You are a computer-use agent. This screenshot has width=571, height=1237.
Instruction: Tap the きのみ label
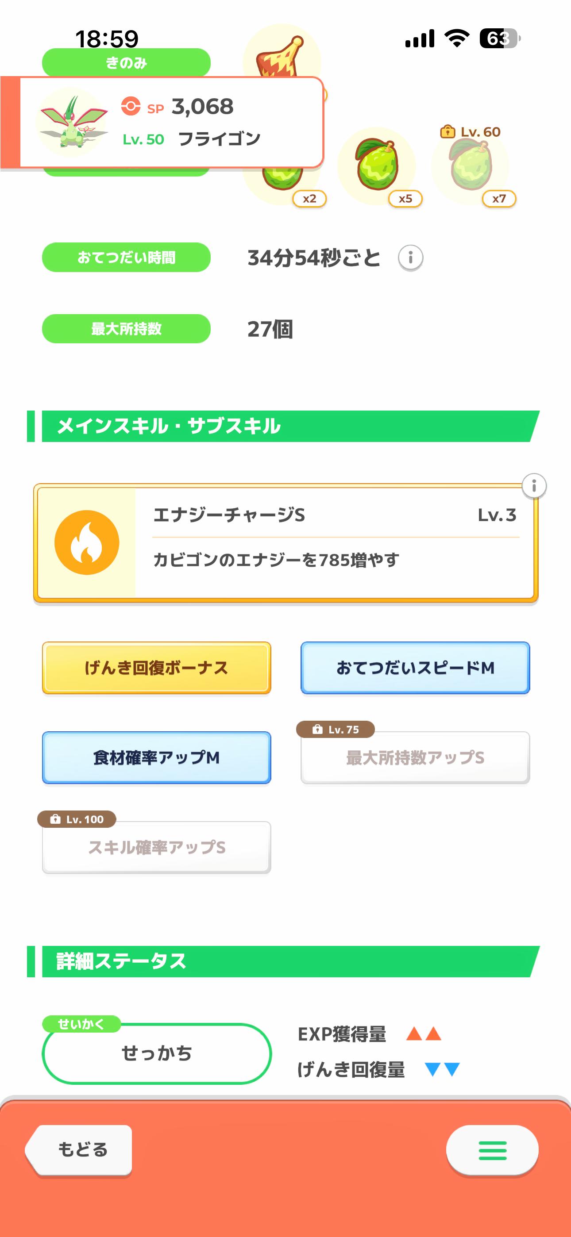tap(127, 62)
